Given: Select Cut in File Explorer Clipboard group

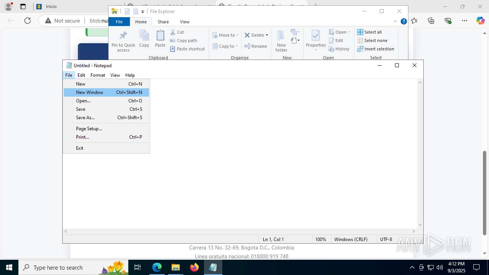Looking at the screenshot, I should (177, 32).
